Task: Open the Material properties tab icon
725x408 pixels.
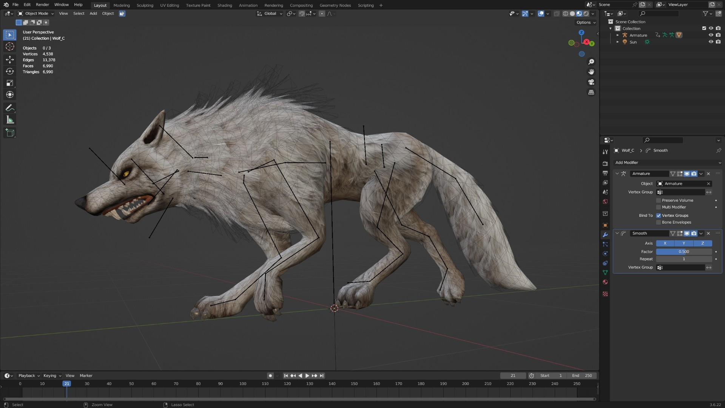Action: point(605,282)
